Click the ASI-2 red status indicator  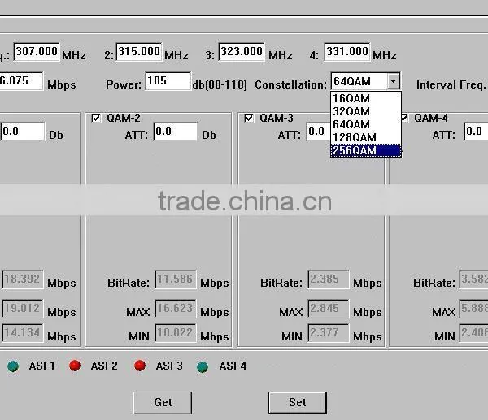click(75, 366)
